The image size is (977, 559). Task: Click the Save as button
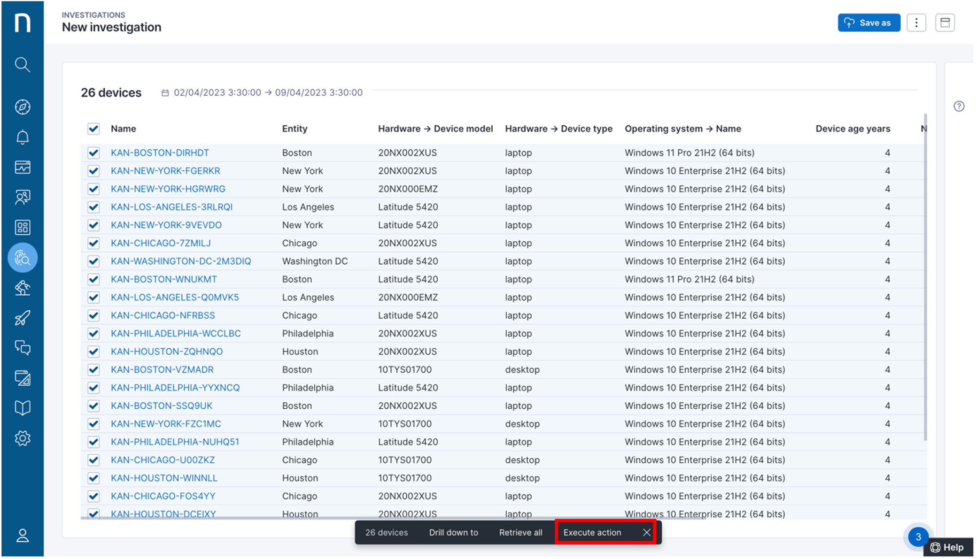click(x=868, y=23)
